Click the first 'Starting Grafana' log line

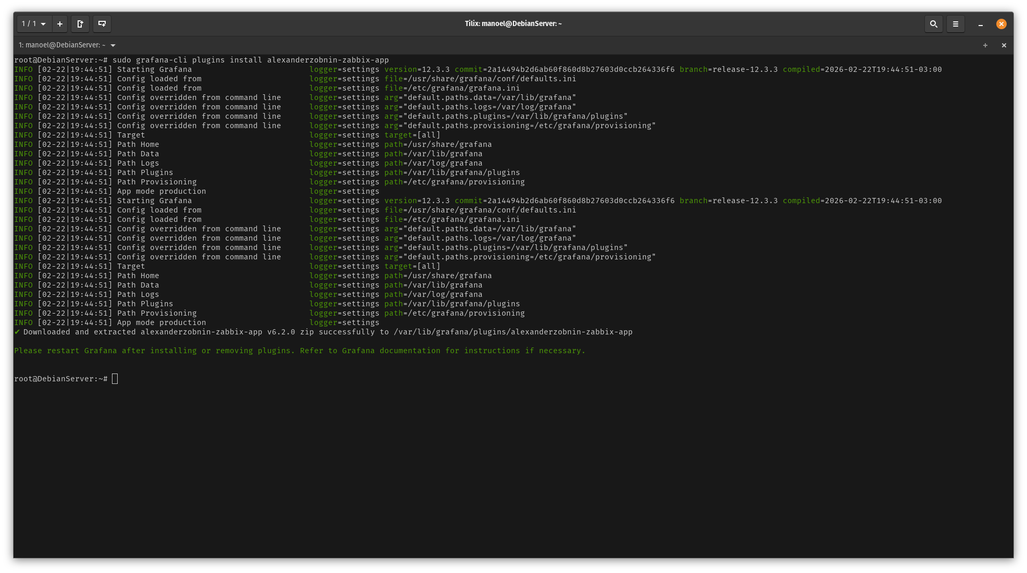point(154,69)
